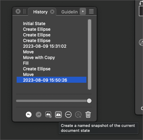
Task: Click the trash can icon
Action: (x=88, y=115)
